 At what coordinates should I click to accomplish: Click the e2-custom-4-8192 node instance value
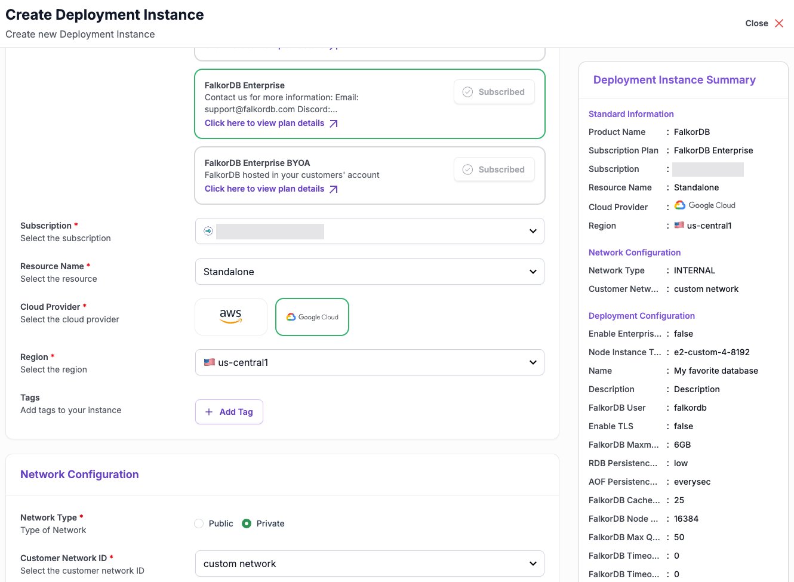[x=712, y=352]
